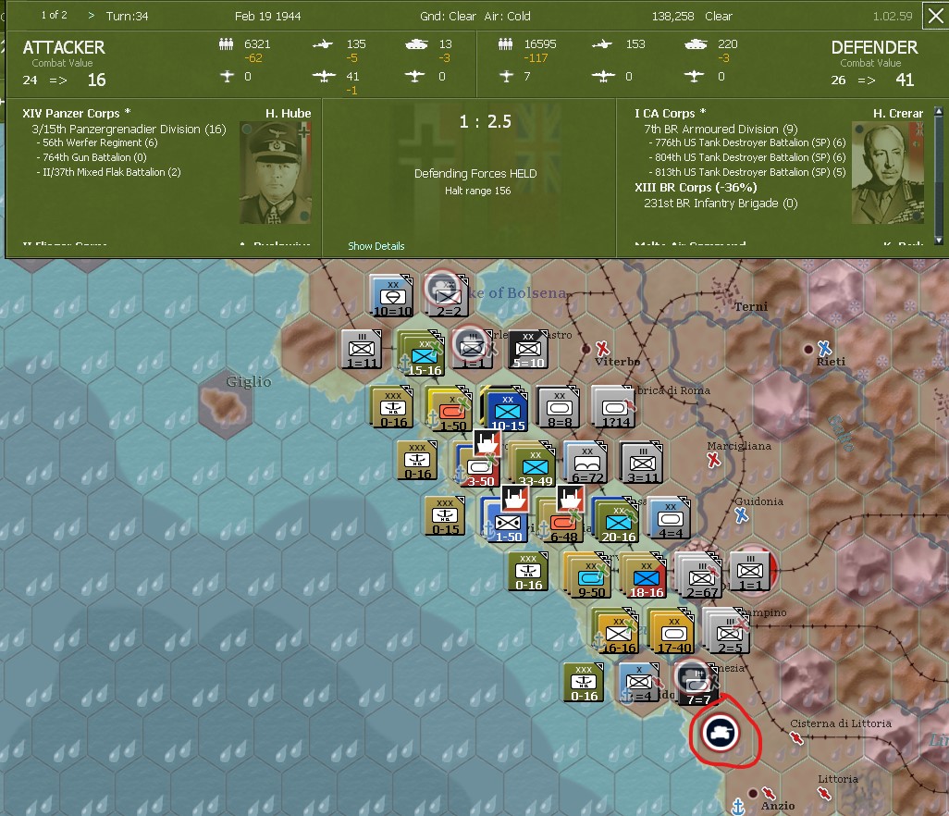Select the 8=8 panzer division counter

coord(560,408)
